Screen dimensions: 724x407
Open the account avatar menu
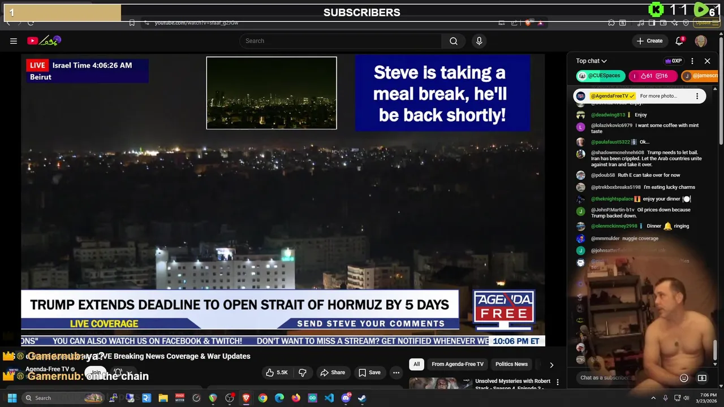(701, 41)
